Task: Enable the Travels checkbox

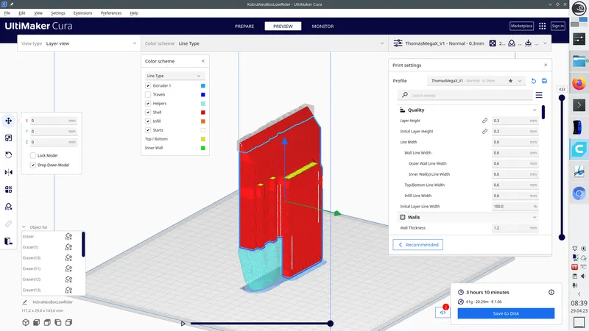Action: (x=148, y=95)
